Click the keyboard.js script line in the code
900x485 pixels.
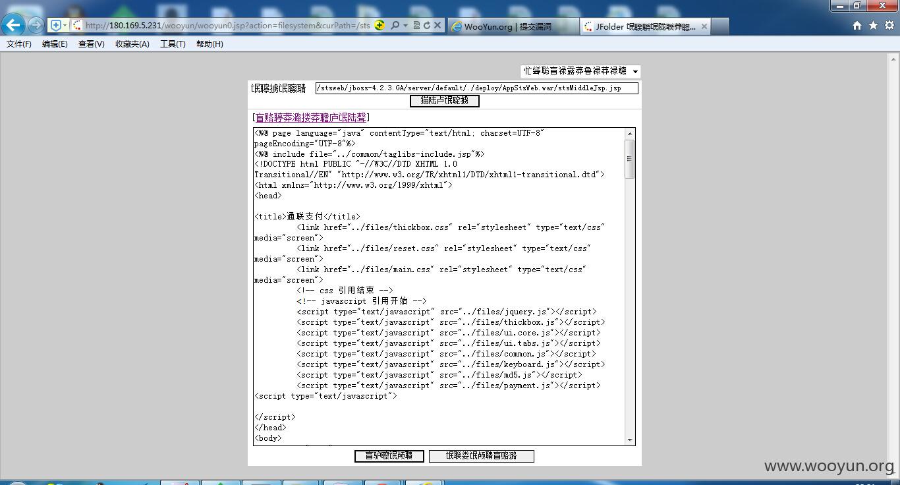point(451,364)
